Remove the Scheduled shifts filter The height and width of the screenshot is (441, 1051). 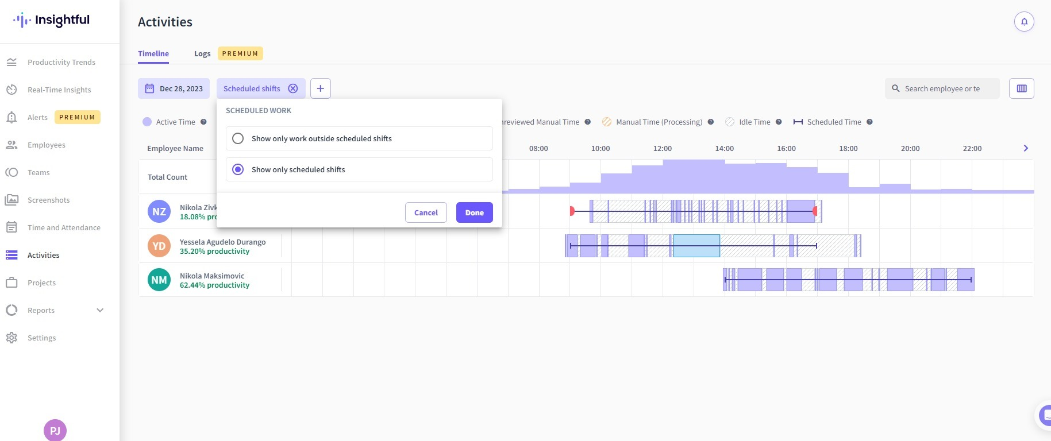tap(293, 88)
